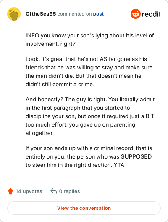The width and height of the screenshot is (168, 222).
Task: Click the word "INFO" opening the comment
Action: click(32, 36)
